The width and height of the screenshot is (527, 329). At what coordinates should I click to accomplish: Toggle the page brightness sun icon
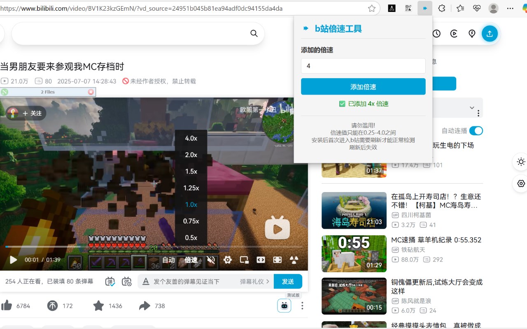(521, 162)
